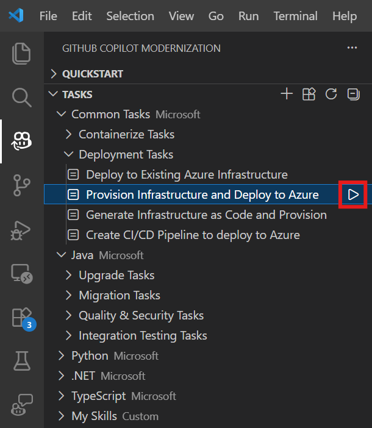Open Source Control view icon

tap(21, 185)
